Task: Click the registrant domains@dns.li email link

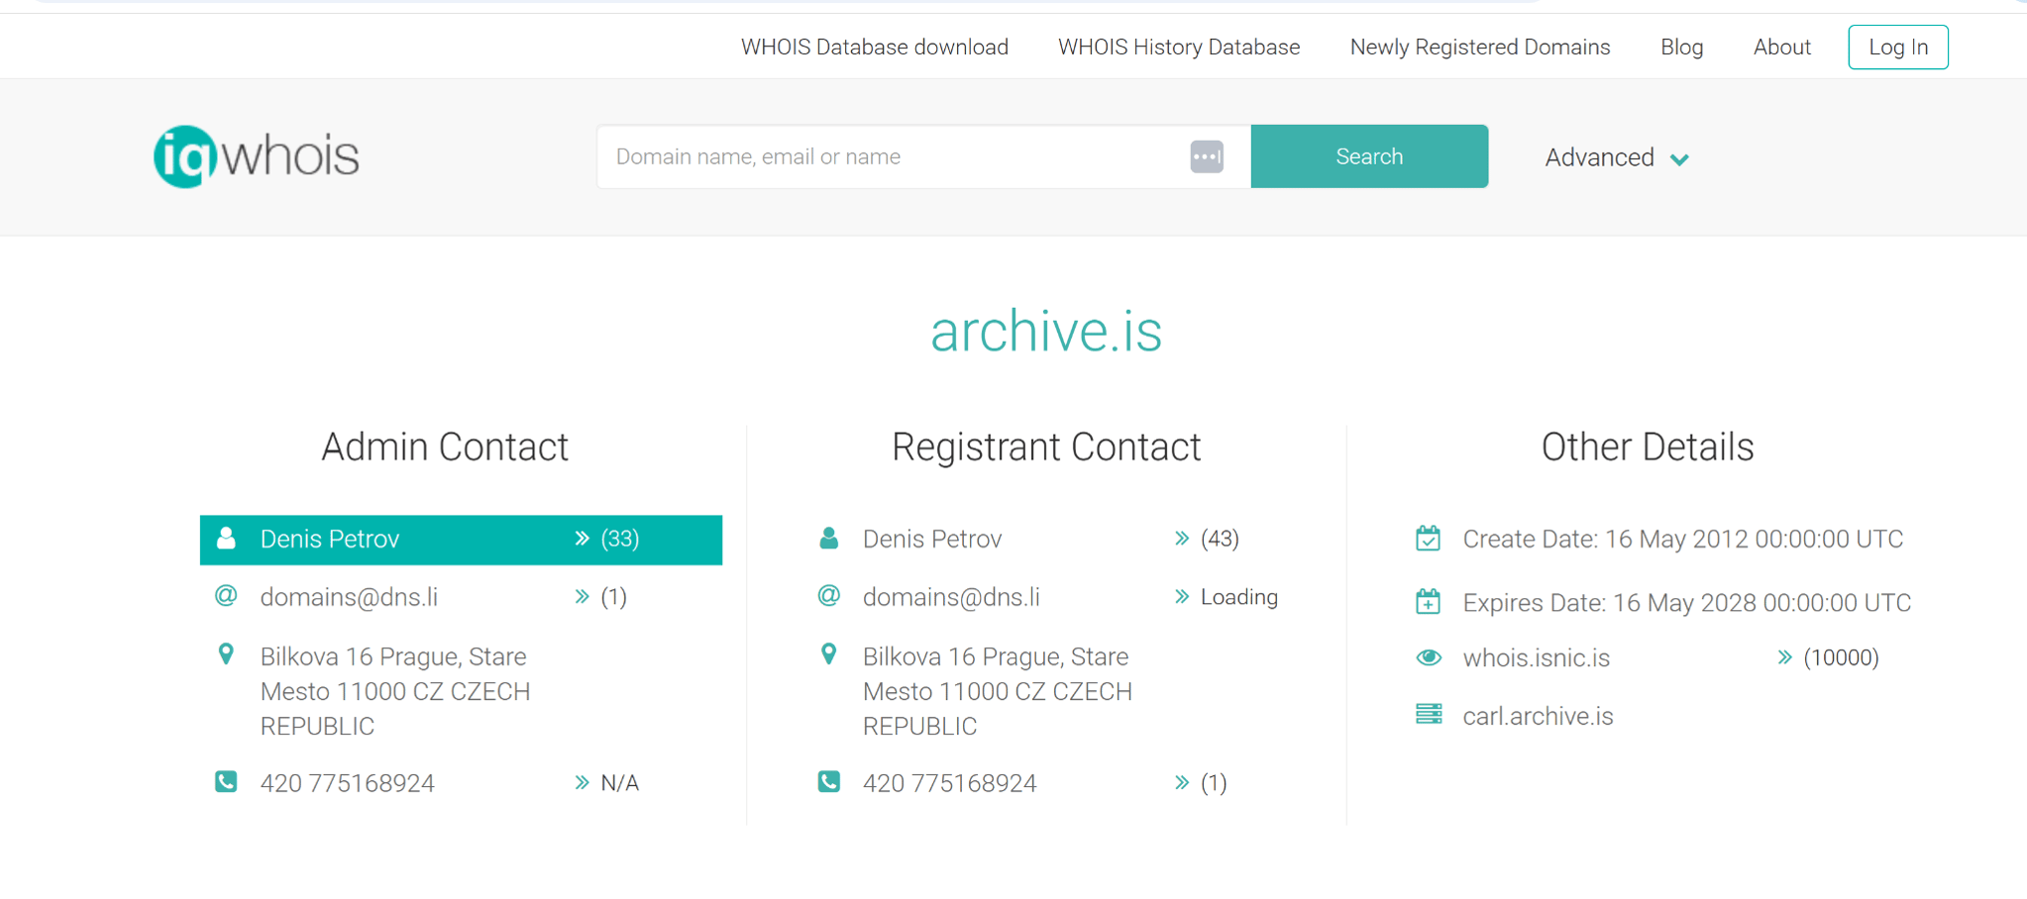Action: [x=950, y=597]
